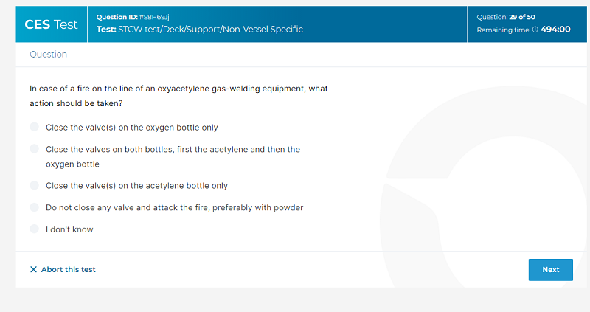
Task: Click the Question ID #S8H69Jj text
Action: [x=133, y=17]
